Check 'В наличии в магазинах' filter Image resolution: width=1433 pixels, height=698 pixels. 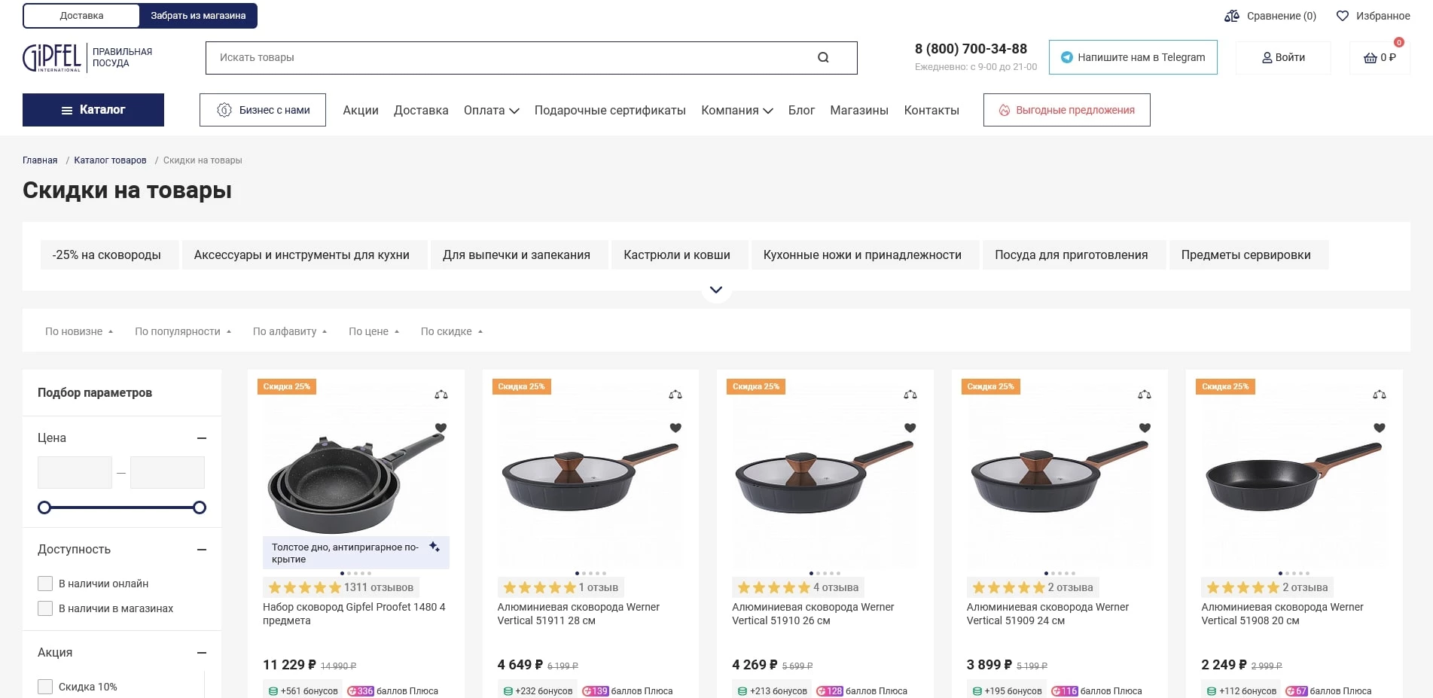45,608
